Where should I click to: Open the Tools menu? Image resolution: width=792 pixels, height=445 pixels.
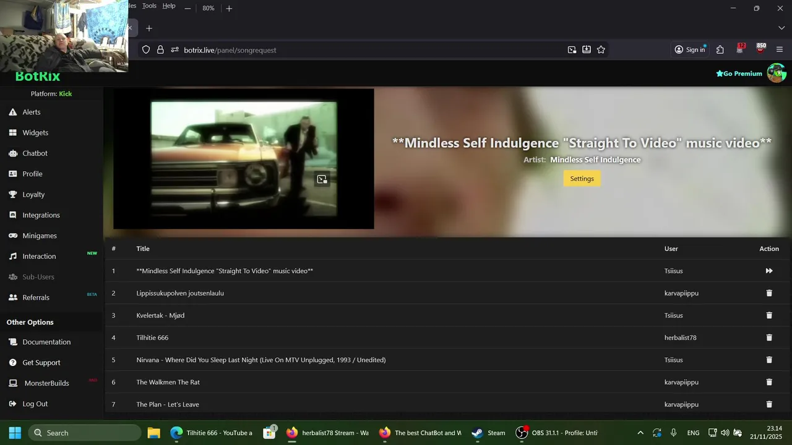point(149,6)
